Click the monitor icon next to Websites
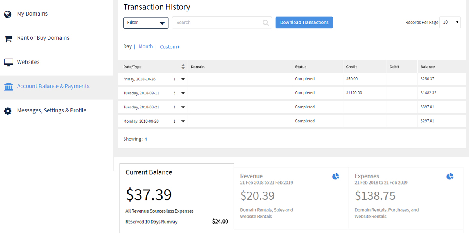The image size is (469, 245). [x=8, y=62]
